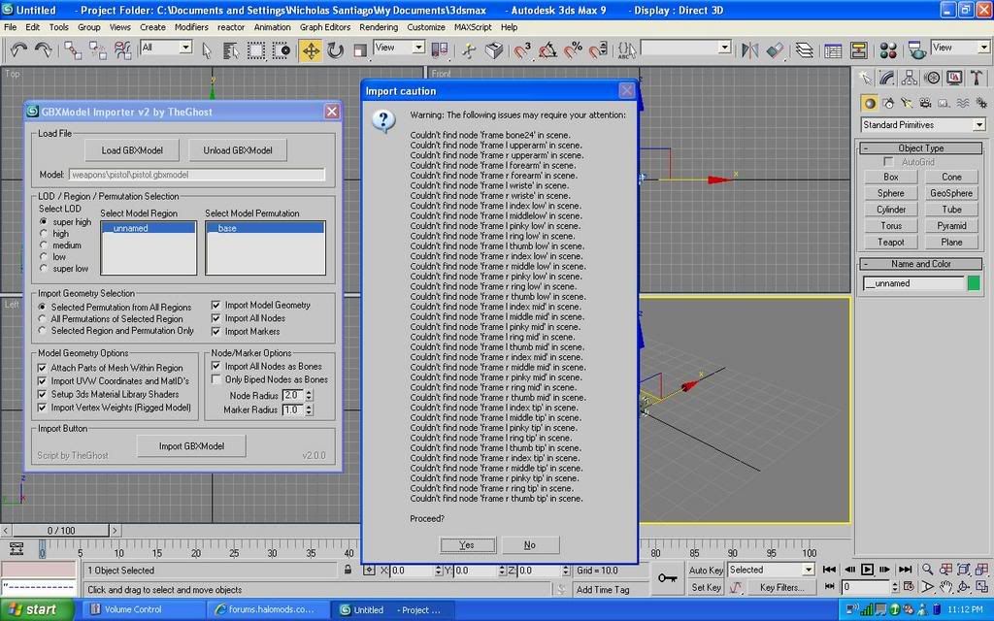Viewport: 994px width, 621px height.
Task: Click Yes in the Import caution dialog
Action: (467, 545)
